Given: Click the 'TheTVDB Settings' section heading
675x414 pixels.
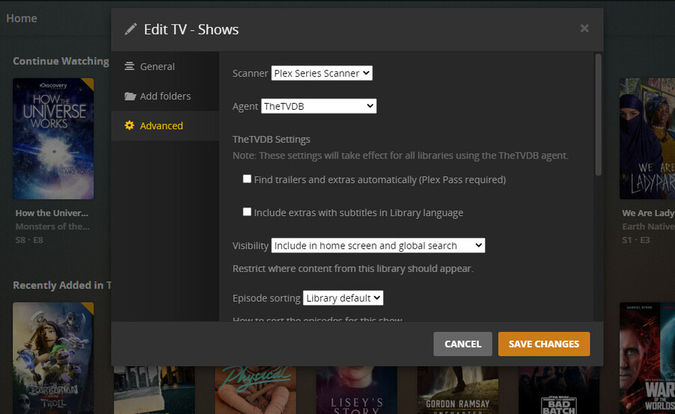Looking at the screenshot, I should point(271,139).
